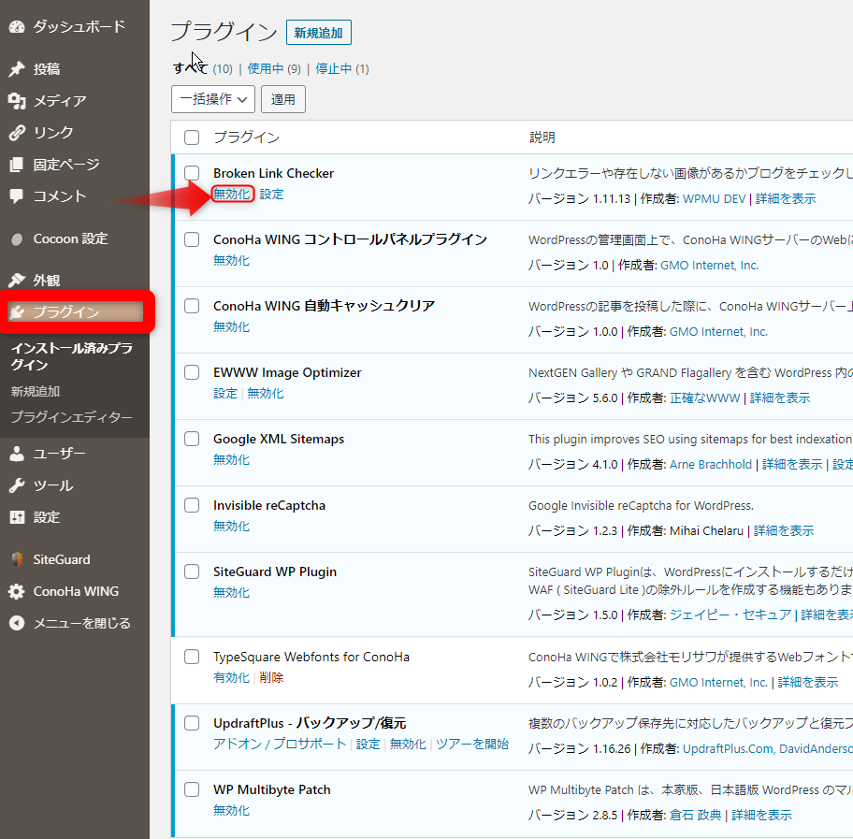The image size is (853, 839).
Task: Click the pages icon beside 固定ページ
Action: [x=17, y=164]
